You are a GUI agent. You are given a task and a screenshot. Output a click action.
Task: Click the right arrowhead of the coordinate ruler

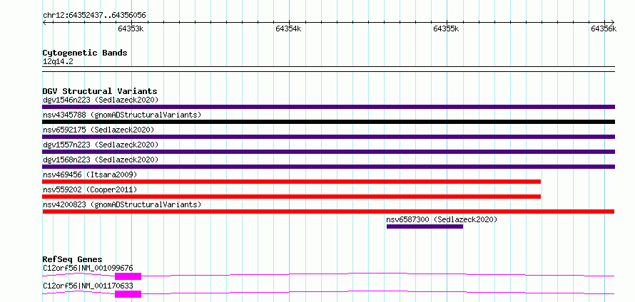pyautogui.click(x=612, y=22)
